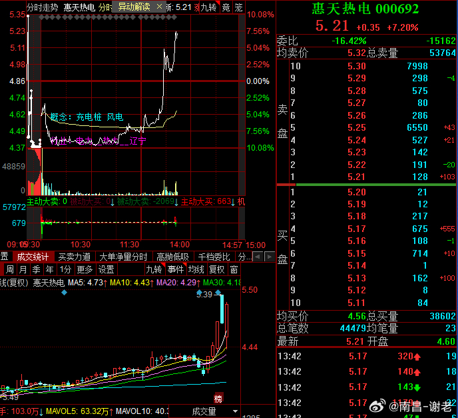Switch to the 成交统计 tab
458x418 pixels.
point(33,257)
